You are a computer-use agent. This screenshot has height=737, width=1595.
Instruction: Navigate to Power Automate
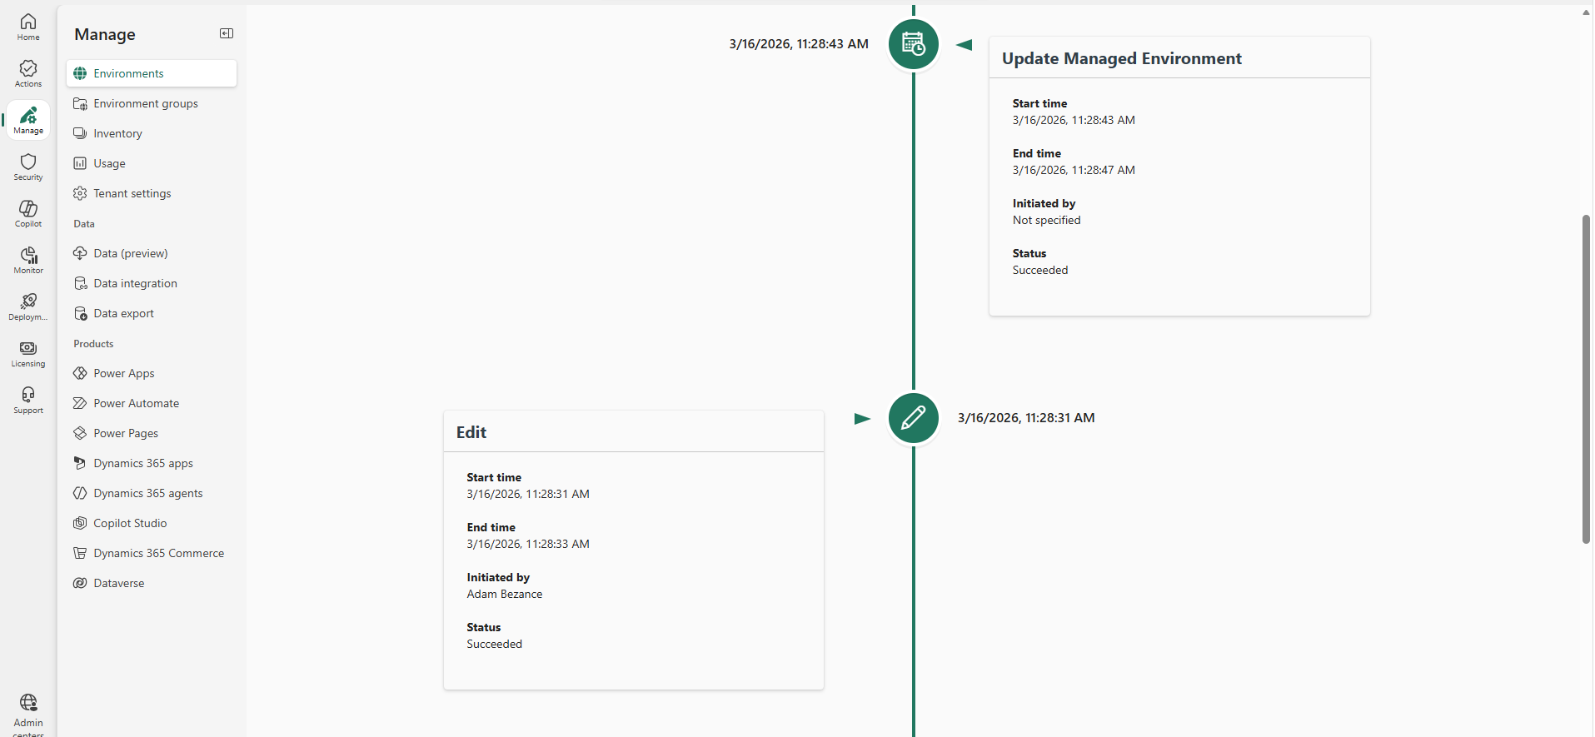152,403
